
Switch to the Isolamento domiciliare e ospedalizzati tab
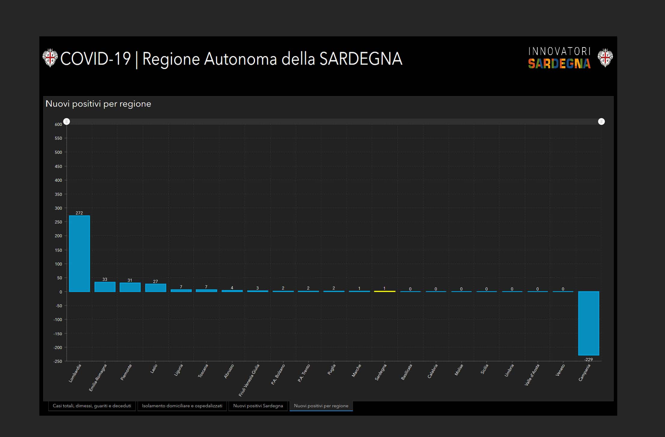click(x=182, y=406)
